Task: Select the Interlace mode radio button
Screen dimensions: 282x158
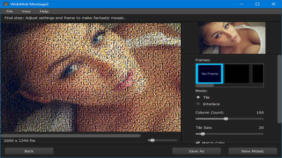Action: pos(198,104)
